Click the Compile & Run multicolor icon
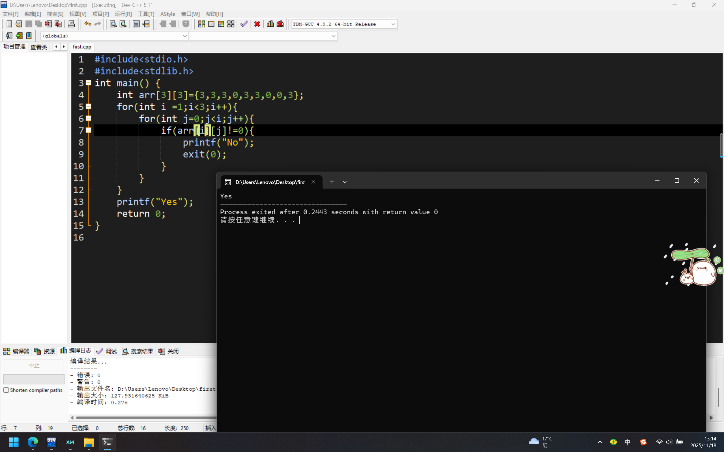Image resolution: width=724 pixels, height=452 pixels. tap(221, 24)
